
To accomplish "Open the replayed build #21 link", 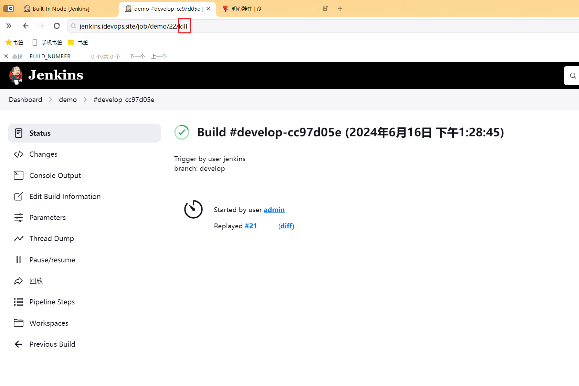I will 251,226.
